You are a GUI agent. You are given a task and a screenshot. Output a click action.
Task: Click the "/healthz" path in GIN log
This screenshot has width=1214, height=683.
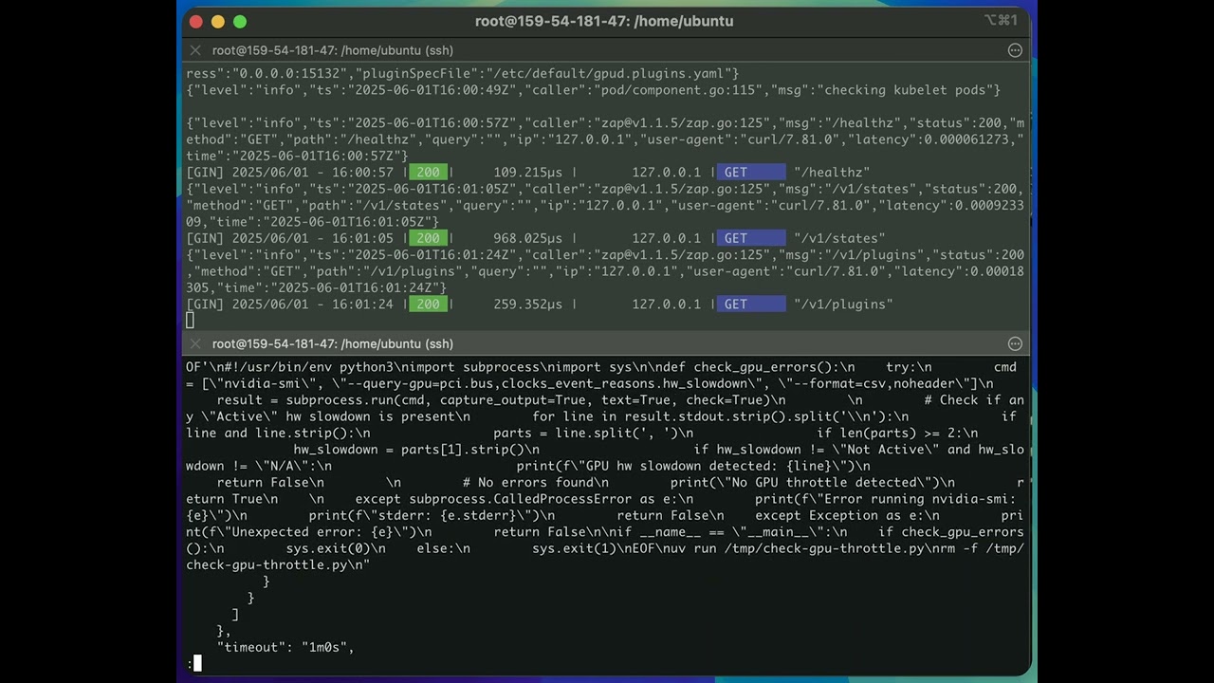click(832, 173)
